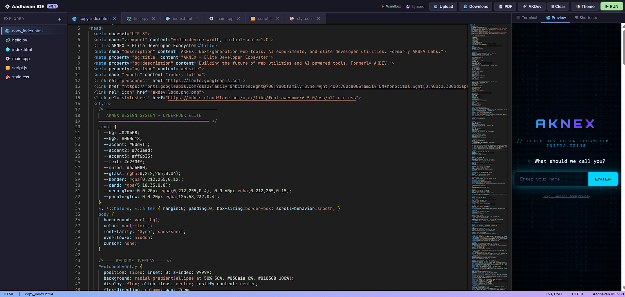Open the Terminal panel tab
Viewport: 625px width, 297px height.
tap(527, 18)
